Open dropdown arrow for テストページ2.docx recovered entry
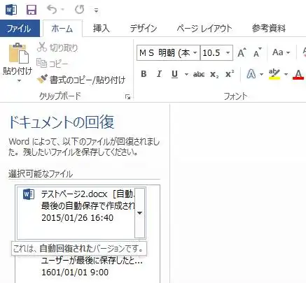The width and height of the screenshot is (306, 283). (x=140, y=213)
